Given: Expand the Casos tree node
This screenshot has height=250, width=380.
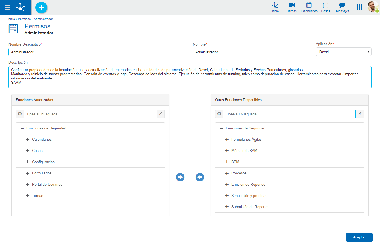Looking at the screenshot, I should point(28,151).
